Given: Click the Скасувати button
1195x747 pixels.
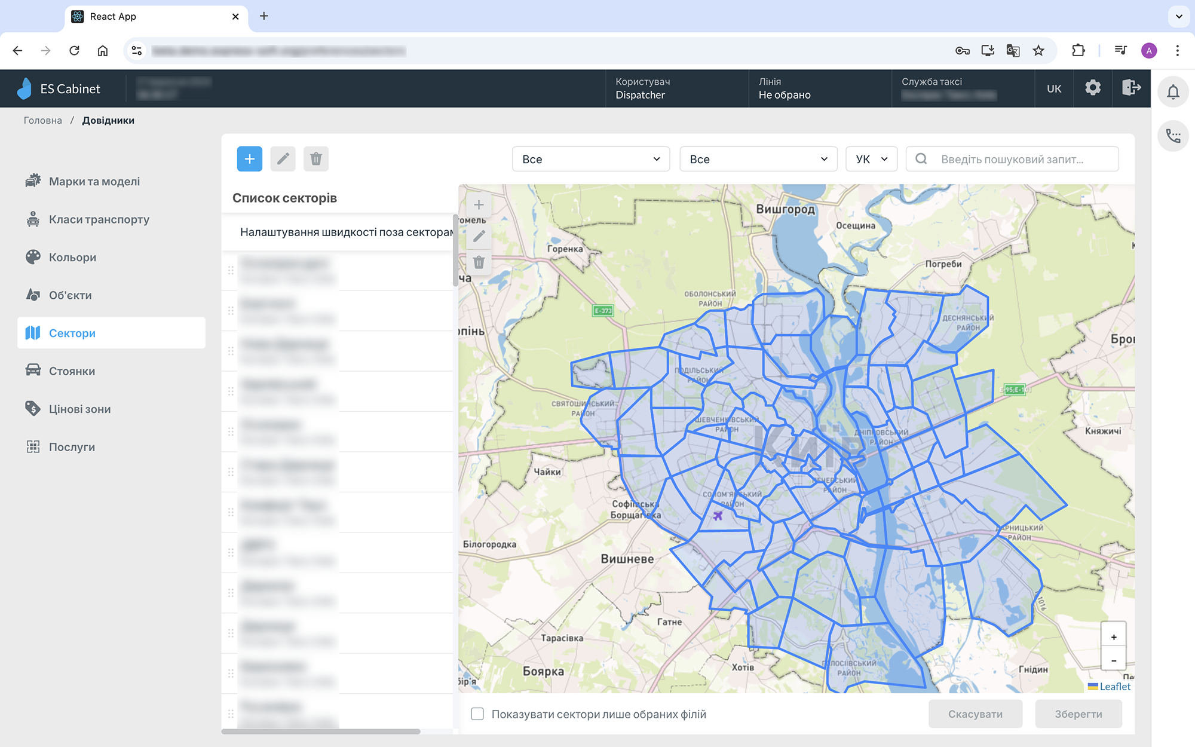Looking at the screenshot, I should (975, 714).
